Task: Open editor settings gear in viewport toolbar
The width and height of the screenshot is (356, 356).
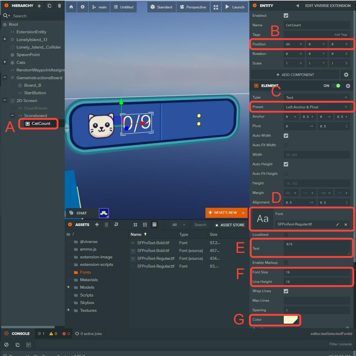Action: 83,7
